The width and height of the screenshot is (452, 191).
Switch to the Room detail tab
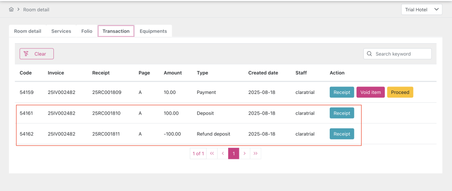pyautogui.click(x=27, y=31)
